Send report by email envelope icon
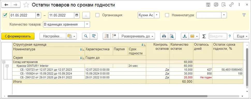 click(194, 36)
